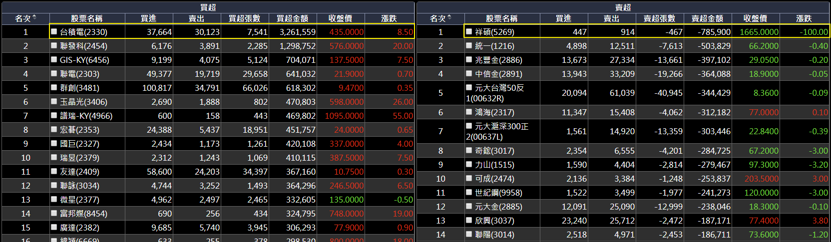Select stock name 聯發科(2454)
The height and width of the screenshot is (242, 831).
[83, 46]
